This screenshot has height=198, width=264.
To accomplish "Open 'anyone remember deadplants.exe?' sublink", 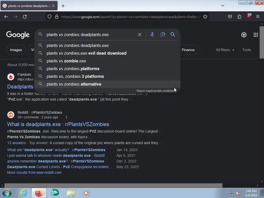I will [x=56, y=161].
